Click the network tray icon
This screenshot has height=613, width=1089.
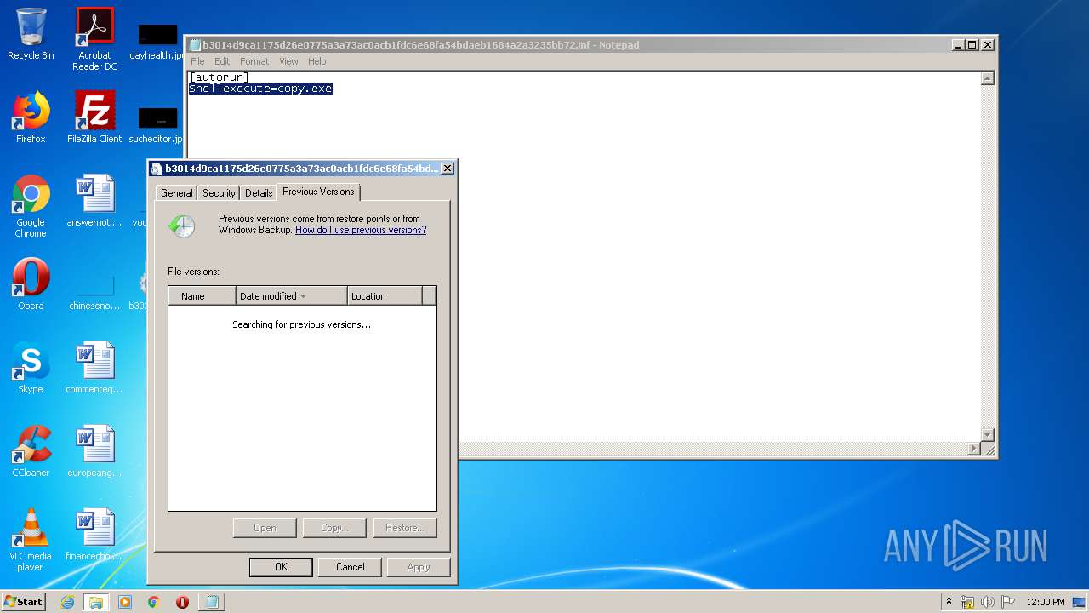click(967, 602)
